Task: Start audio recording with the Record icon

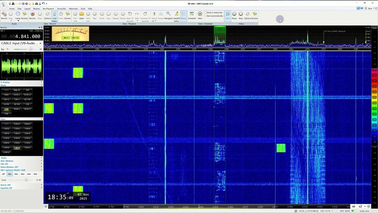Action: pos(4,15)
